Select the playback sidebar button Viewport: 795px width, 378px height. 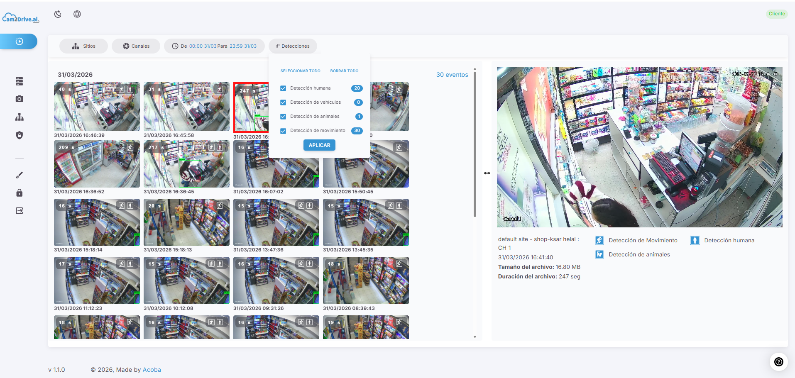coord(19,41)
